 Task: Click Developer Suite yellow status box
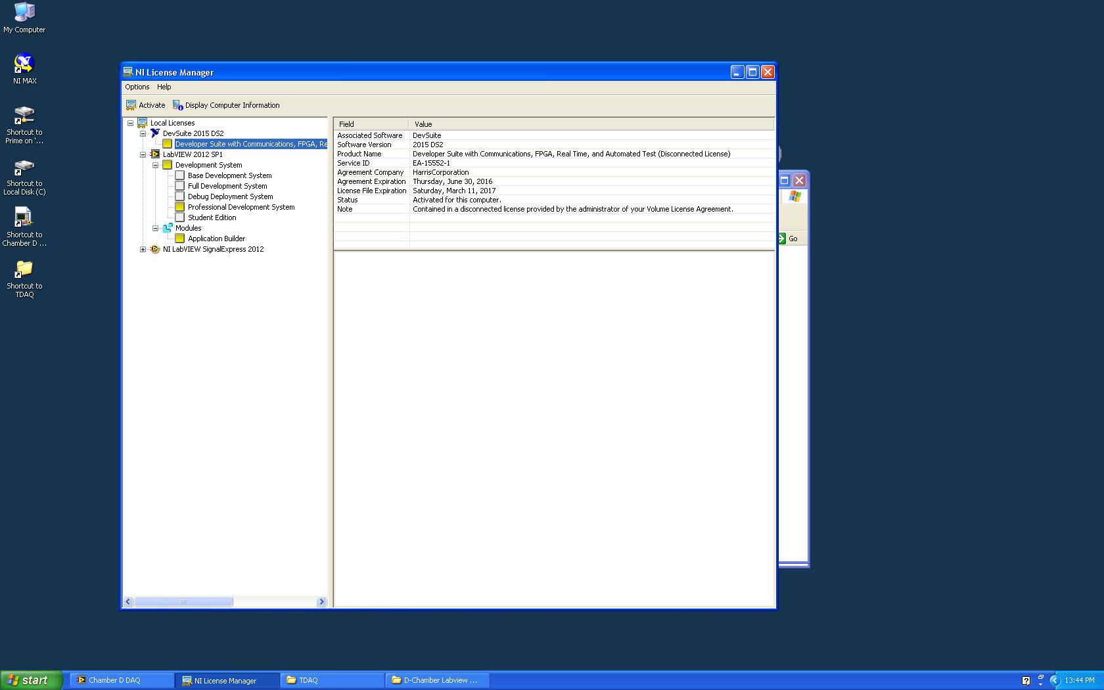click(x=167, y=144)
